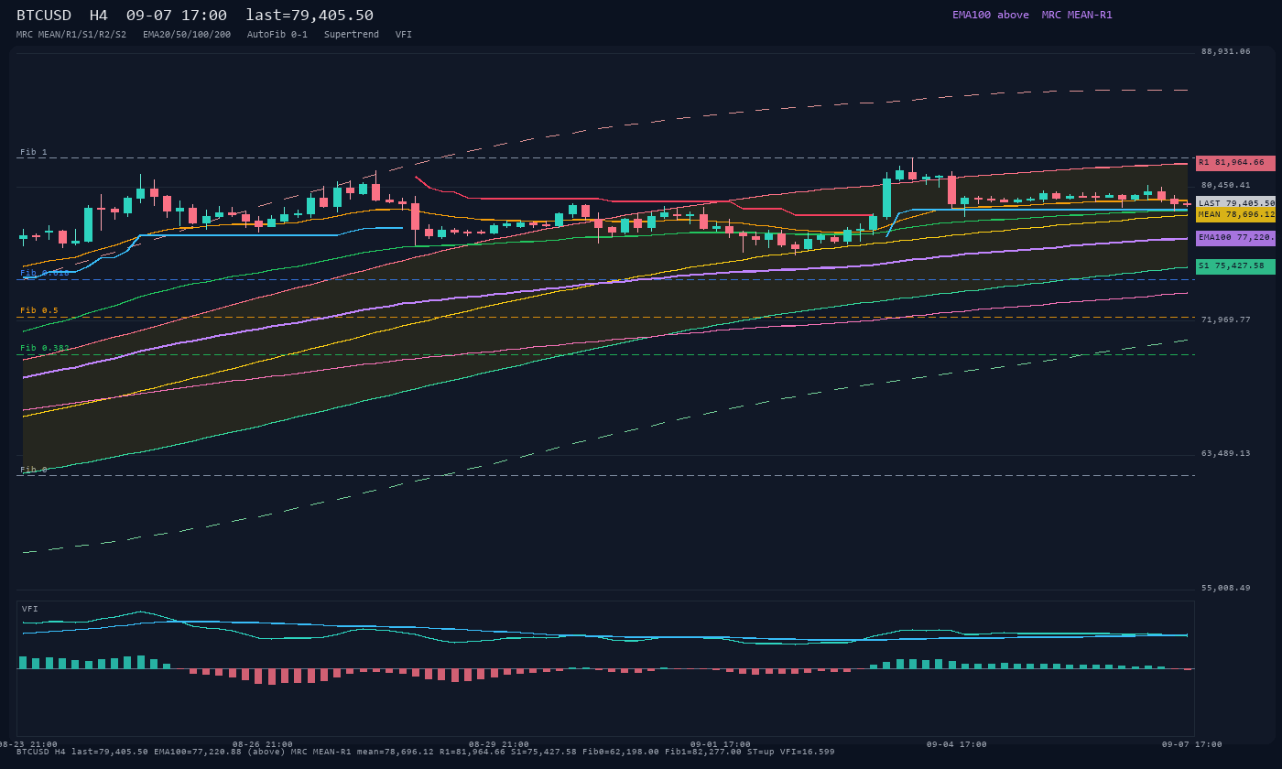Select the Supertrend indicator label
Image resolution: width=1282 pixels, height=769 pixels.
point(352,35)
